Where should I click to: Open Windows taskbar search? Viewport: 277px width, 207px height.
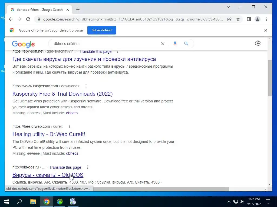pos(19,202)
